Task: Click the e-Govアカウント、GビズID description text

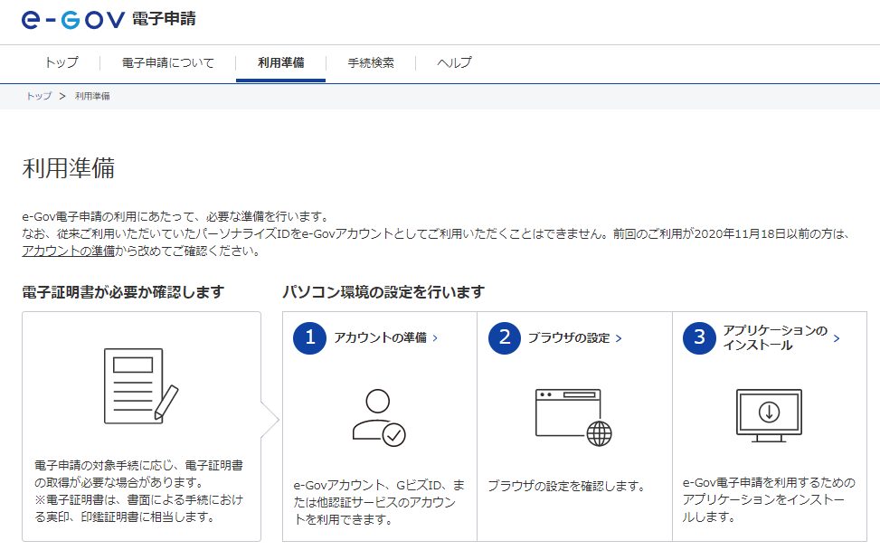Action: click(x=379, y=502)
